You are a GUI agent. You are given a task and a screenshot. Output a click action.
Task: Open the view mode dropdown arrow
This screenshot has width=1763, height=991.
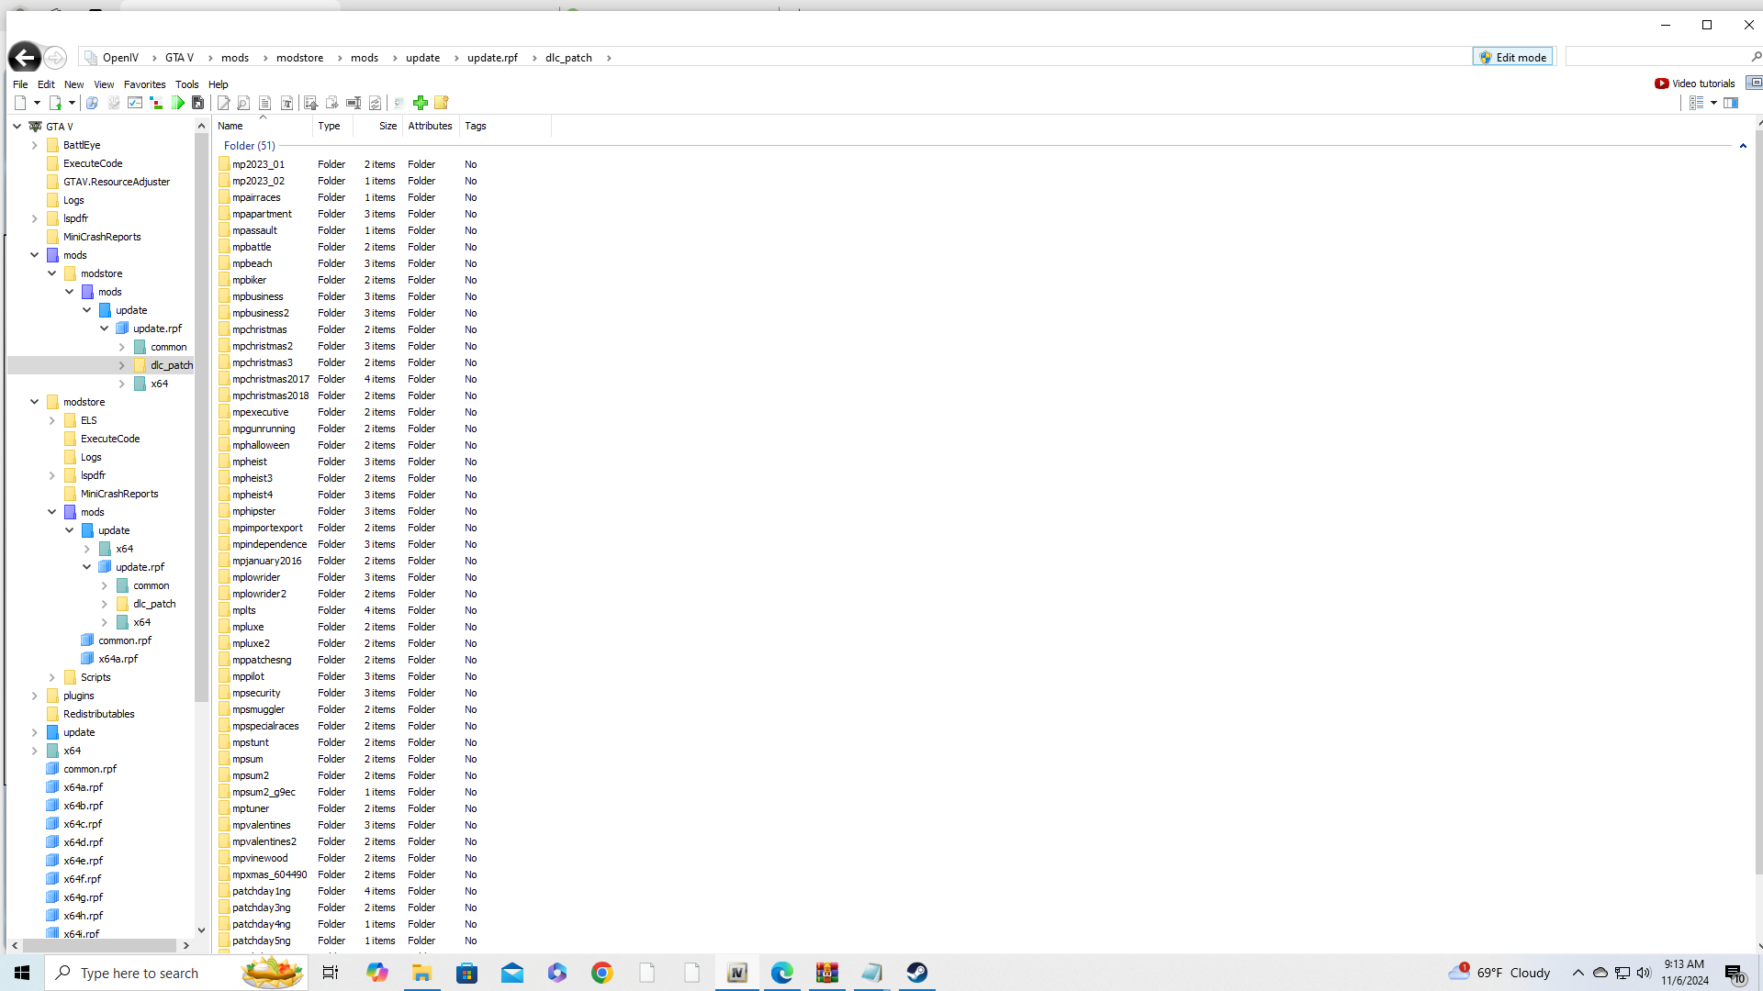(1713, 103)
